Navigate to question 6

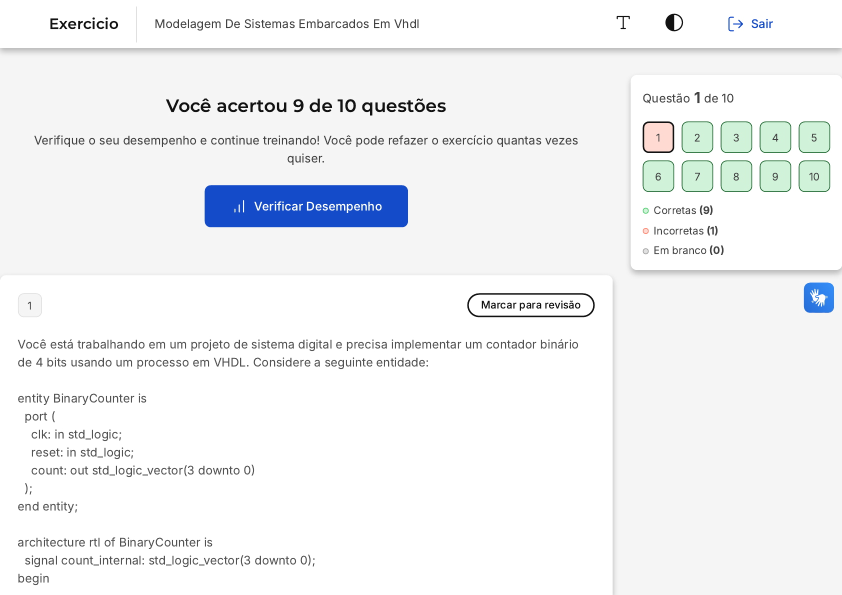pyautogui.click(x=658, y=176)
